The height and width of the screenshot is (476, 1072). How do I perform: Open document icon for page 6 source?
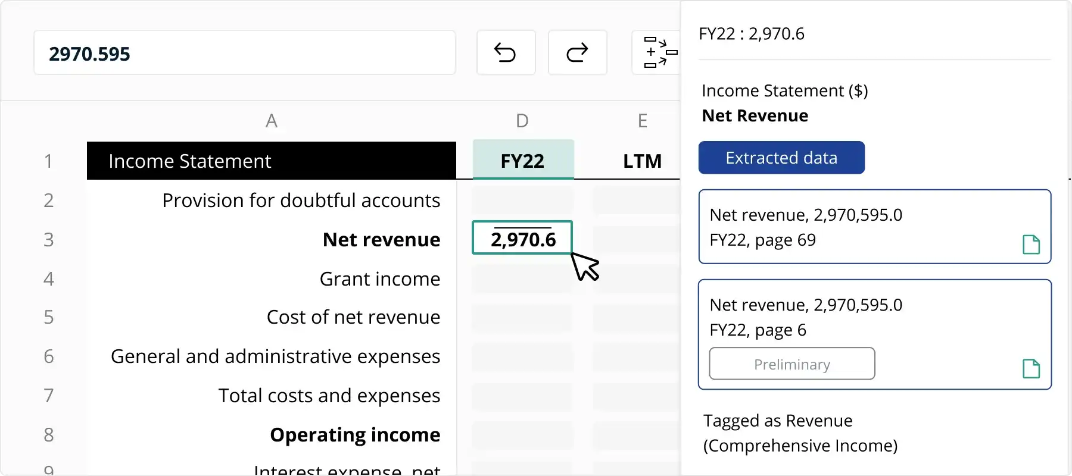[x=1031, y=368]
